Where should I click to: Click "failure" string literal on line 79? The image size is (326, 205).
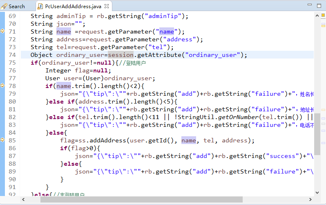[268, 94]
